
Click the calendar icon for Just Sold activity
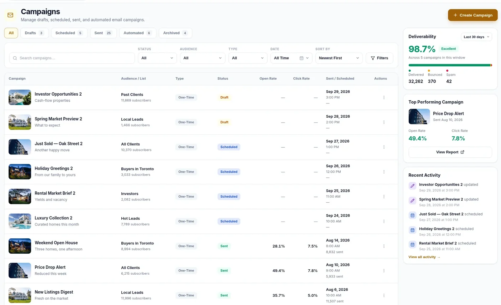412,215
